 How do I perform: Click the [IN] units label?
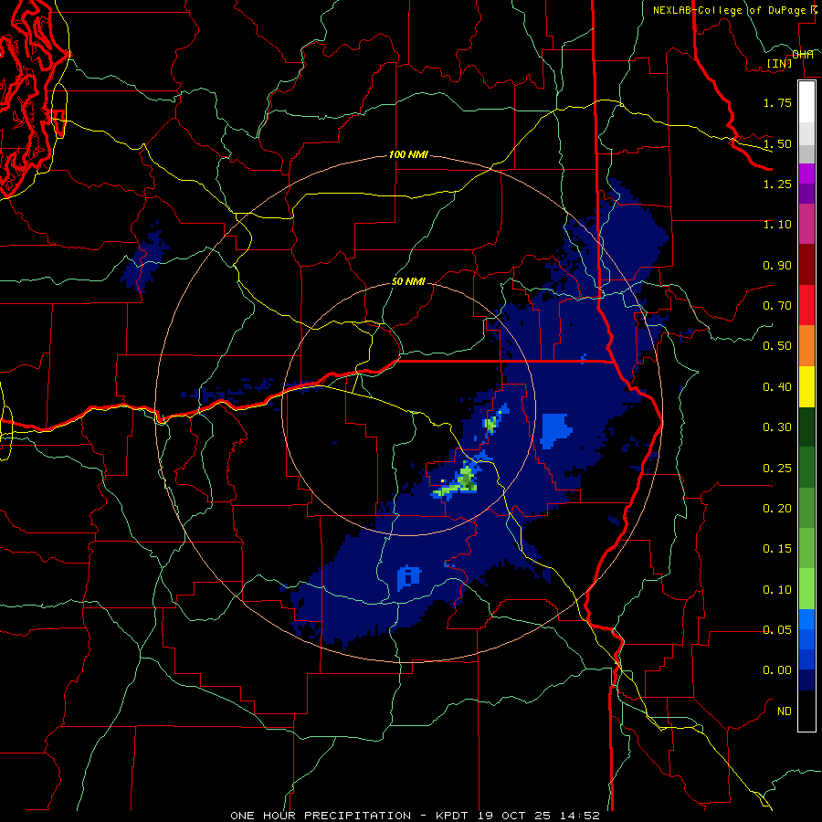coord(780,63)
